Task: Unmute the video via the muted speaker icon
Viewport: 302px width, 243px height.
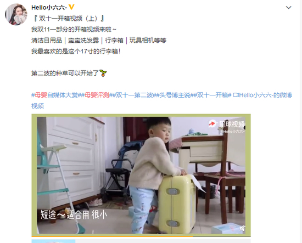Action: point(242,228)
